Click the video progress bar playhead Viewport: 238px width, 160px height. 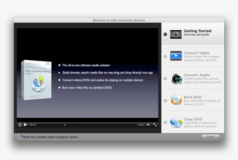[65, 125]
